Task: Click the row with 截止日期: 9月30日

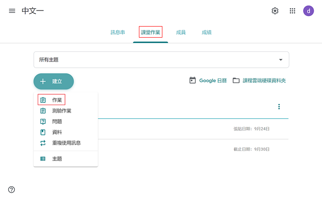Action: (x=193, y=149)
